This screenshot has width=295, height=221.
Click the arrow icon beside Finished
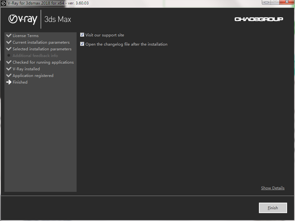click(x=9, y=82)
